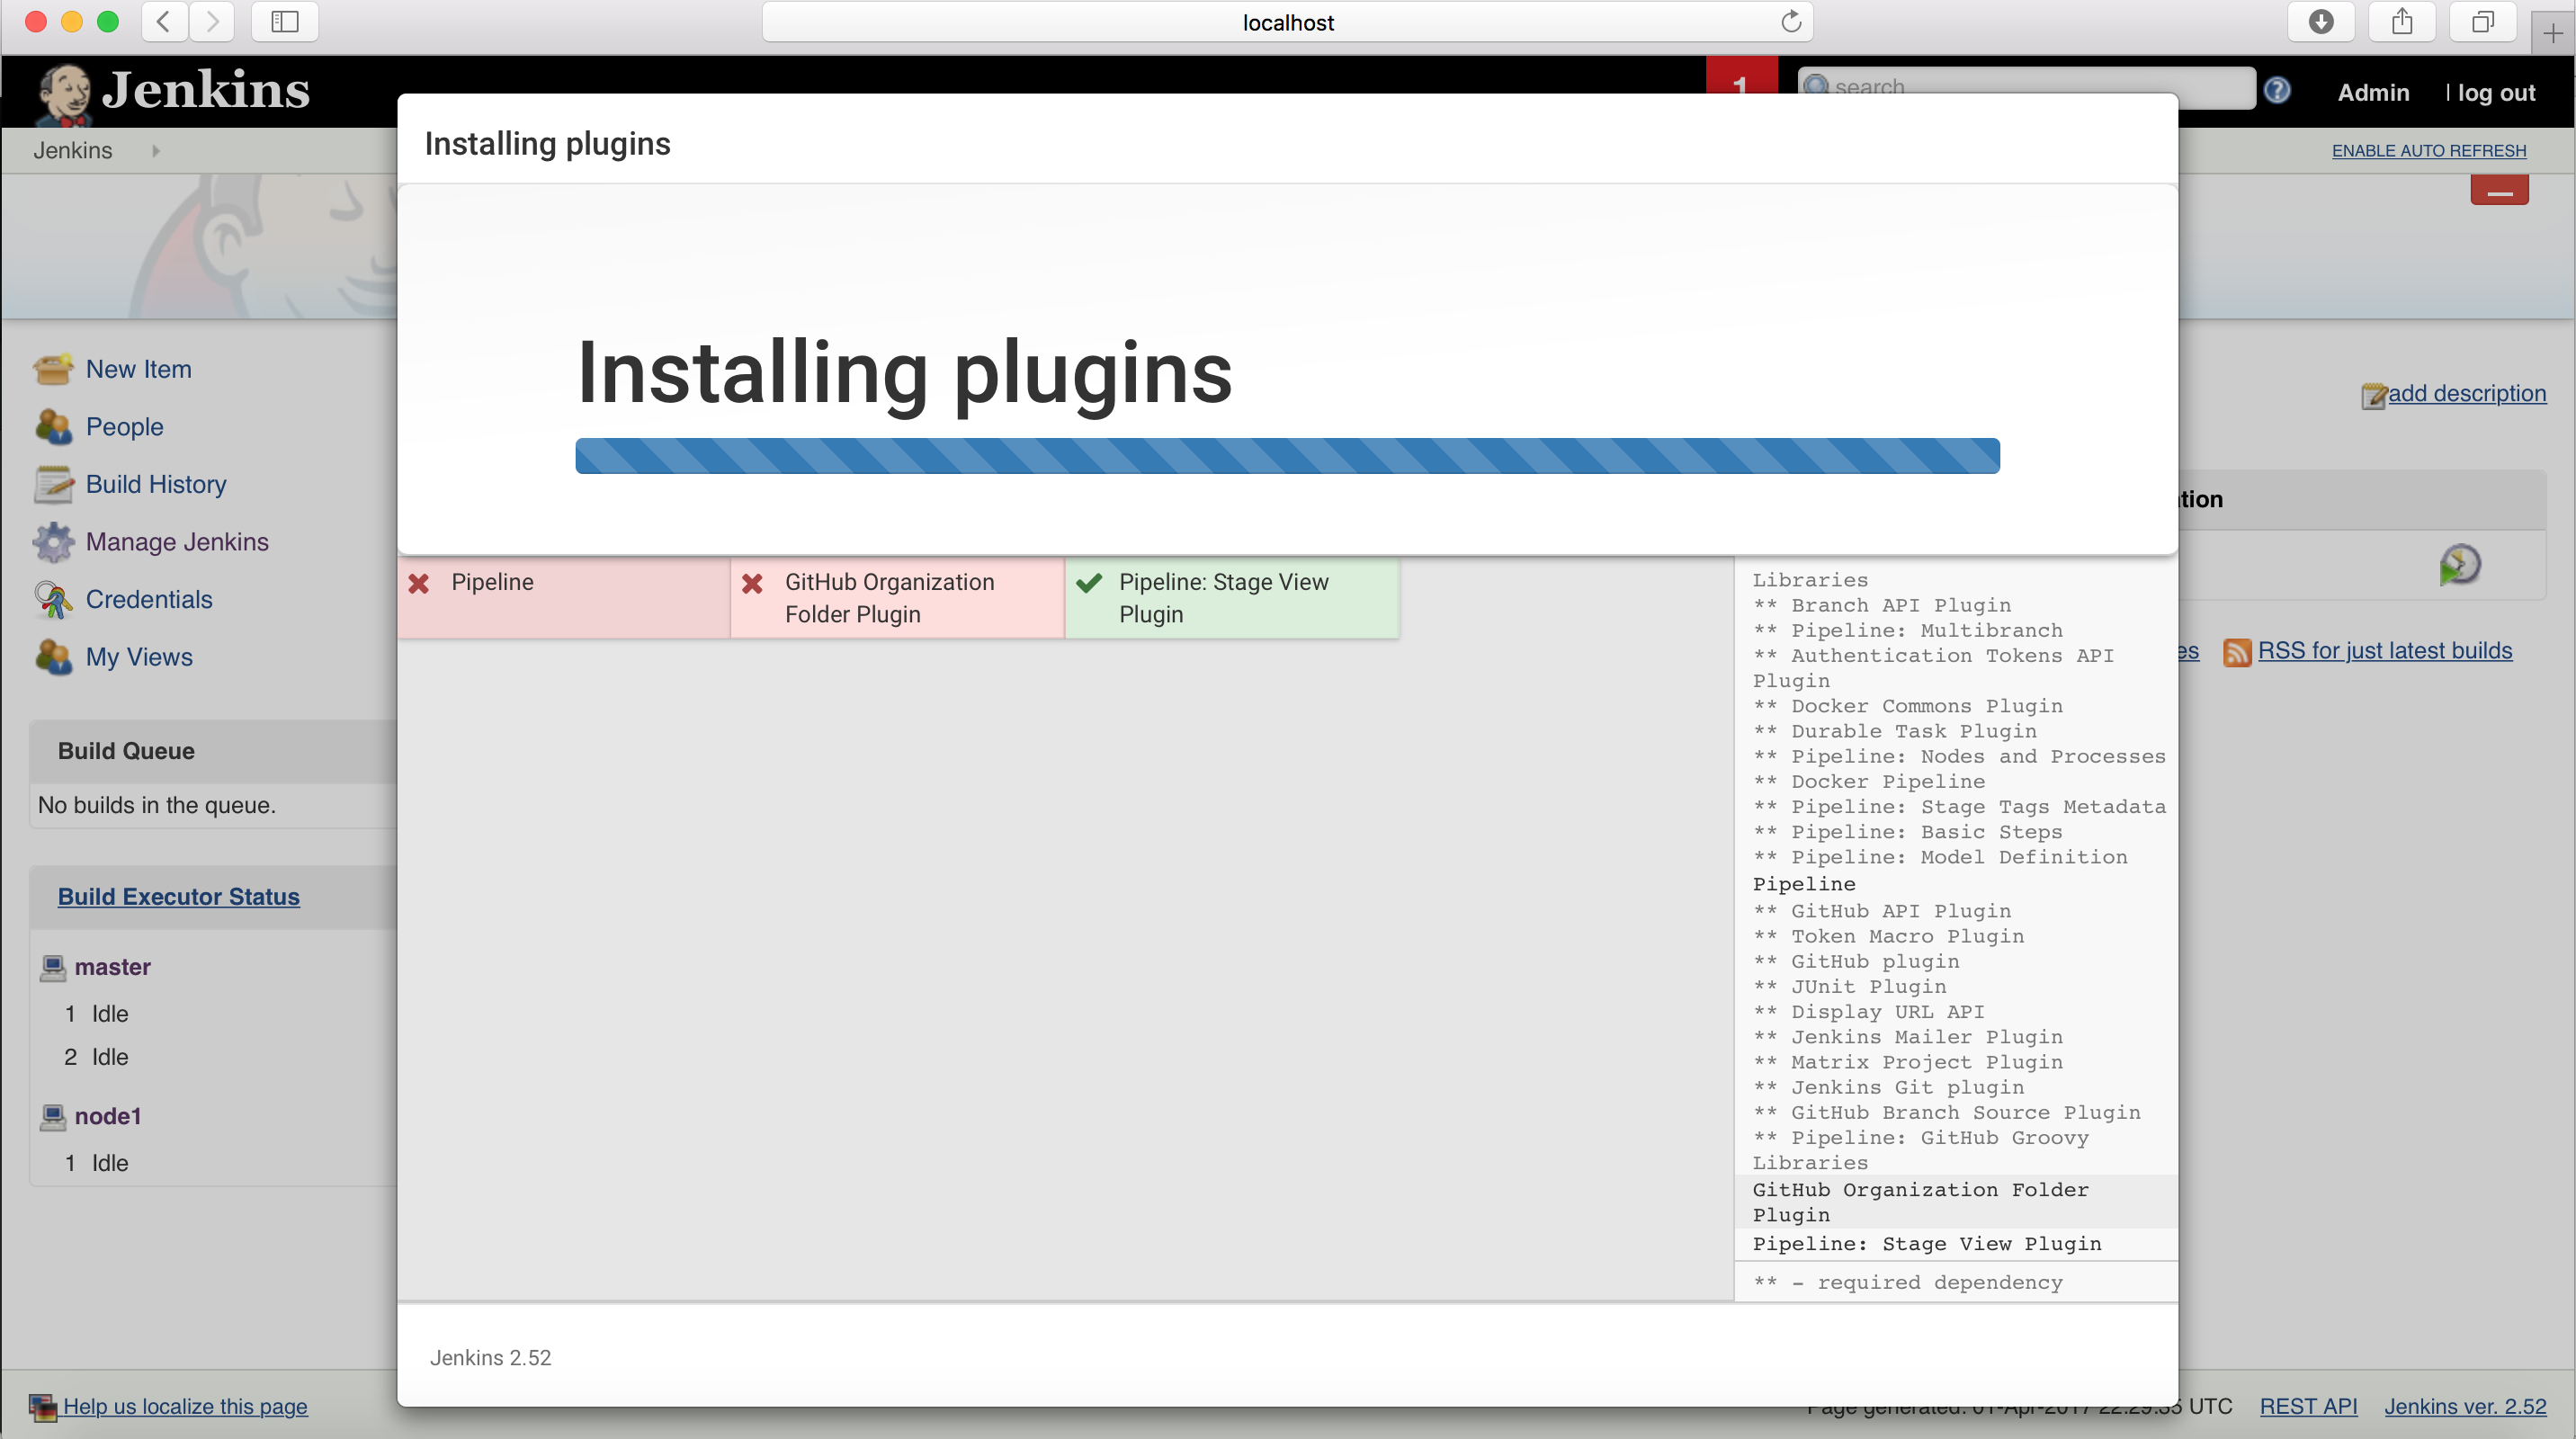Screen dimensions: 2576x1439
Task: Click the red notification badge showing 1
Action: tap(1741, 77)
